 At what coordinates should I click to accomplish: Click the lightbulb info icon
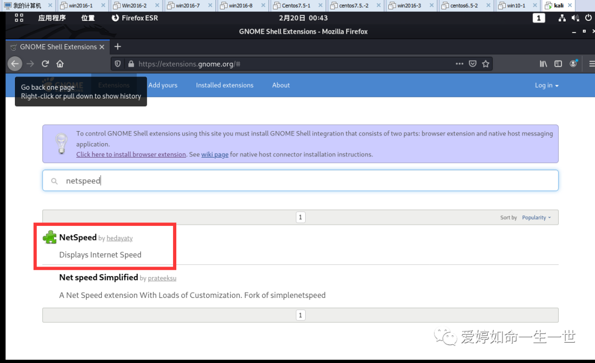click(61, 143)
